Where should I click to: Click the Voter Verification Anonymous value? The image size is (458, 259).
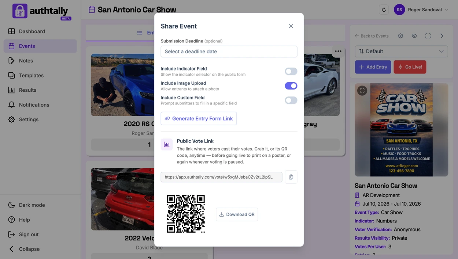point(407,229)
